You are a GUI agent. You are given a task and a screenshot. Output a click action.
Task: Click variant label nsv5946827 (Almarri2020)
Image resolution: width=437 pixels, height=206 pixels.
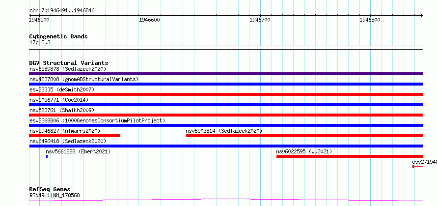(x=65, y=131)
